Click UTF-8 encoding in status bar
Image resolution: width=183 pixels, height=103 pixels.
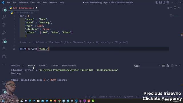point(112,97)
